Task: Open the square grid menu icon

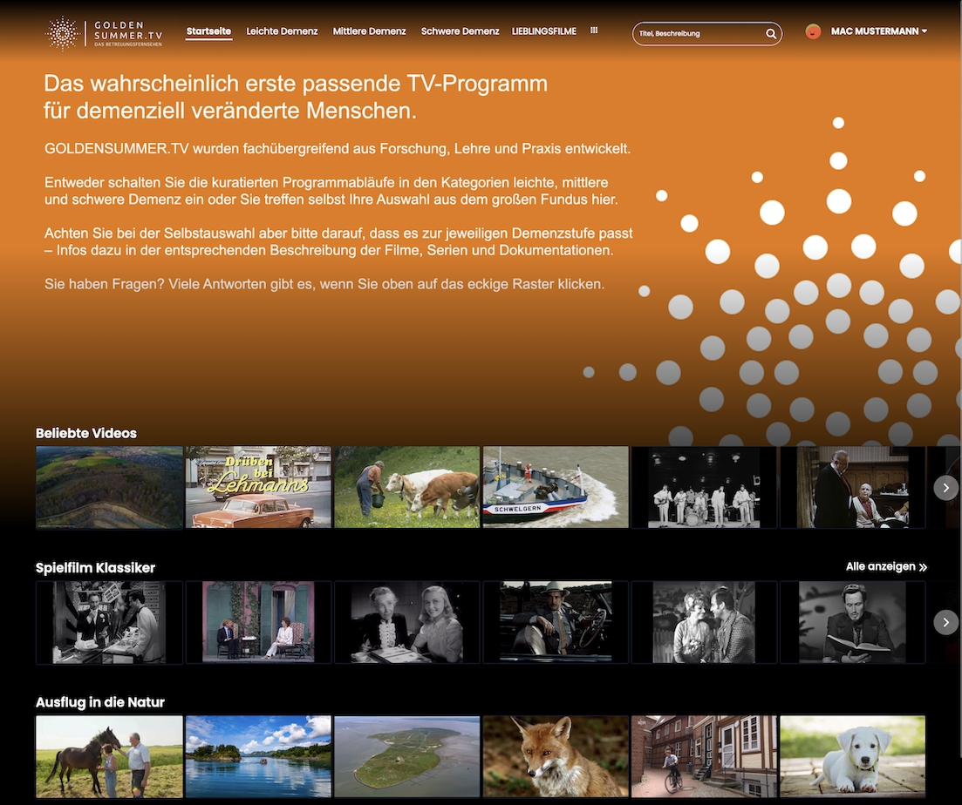Action: [594, 30]
